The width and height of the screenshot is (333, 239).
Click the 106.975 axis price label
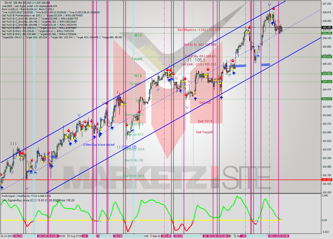pos(327,12)
